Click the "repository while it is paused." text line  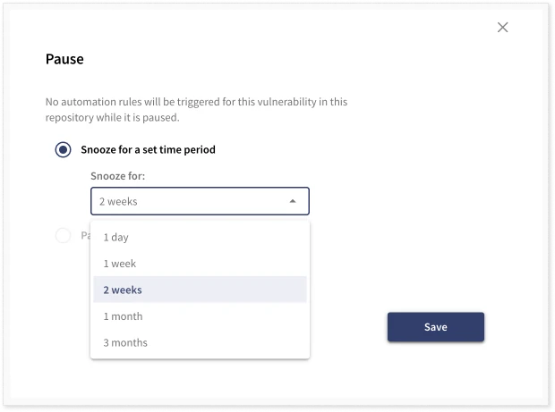[x=112, y=117]
